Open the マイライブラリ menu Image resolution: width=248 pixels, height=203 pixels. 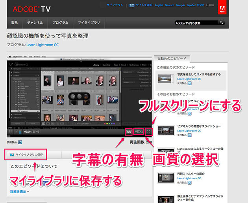pos(89,23)
